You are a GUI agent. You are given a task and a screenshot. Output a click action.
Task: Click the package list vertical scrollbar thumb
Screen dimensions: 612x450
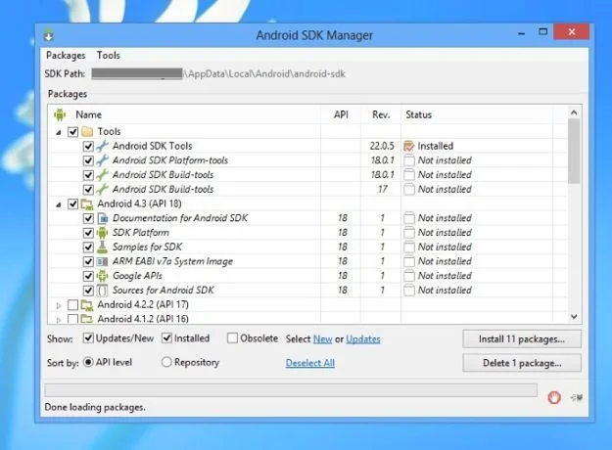tap(574, 152)
